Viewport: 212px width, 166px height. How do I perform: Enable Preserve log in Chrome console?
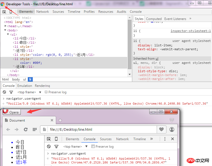click(x=46, y=92)
